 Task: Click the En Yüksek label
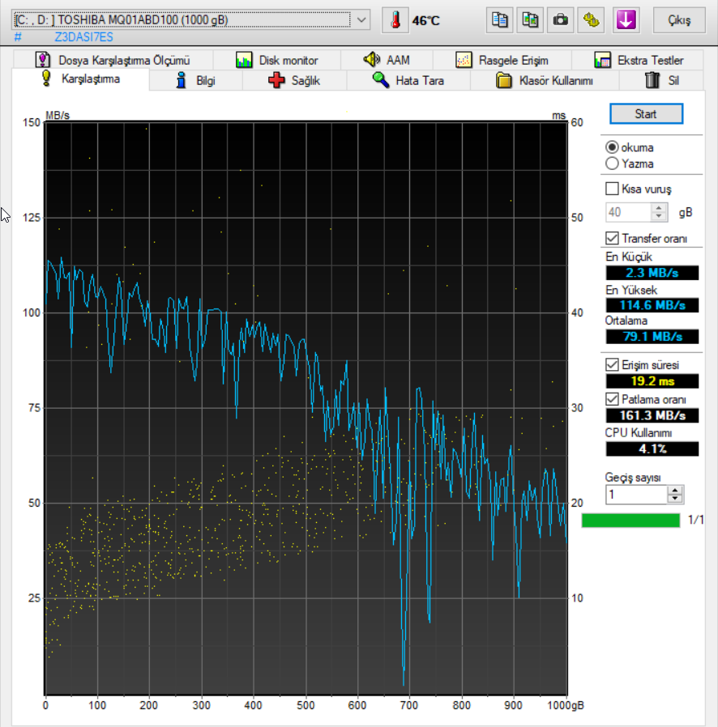pos(631,291)
